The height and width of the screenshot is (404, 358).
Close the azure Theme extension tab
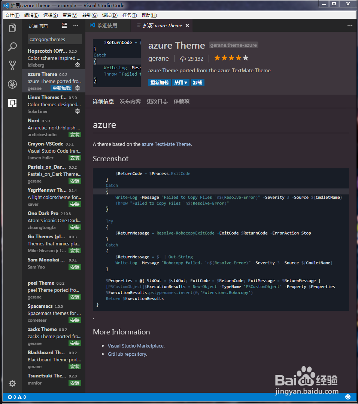point(187,25)
